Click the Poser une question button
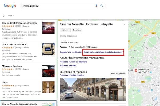This screenshot has height=106, width=160. [x=118, y=74]
